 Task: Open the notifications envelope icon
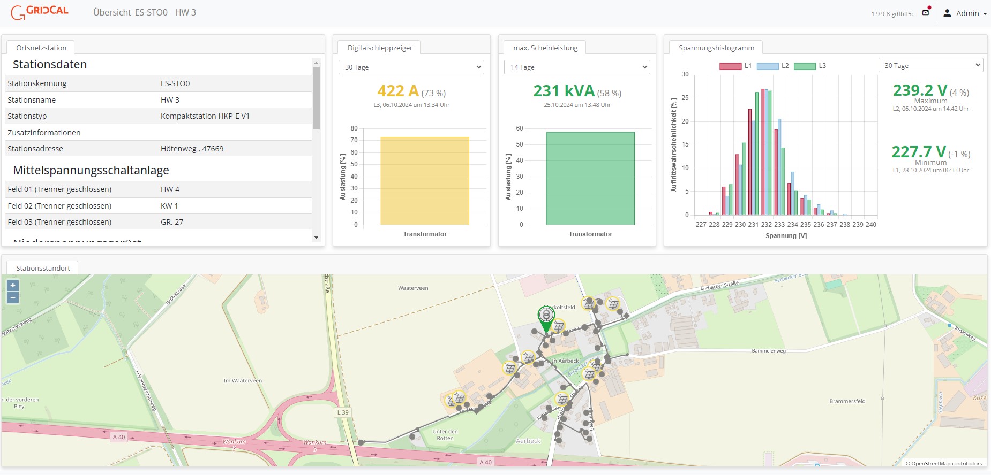926,13
